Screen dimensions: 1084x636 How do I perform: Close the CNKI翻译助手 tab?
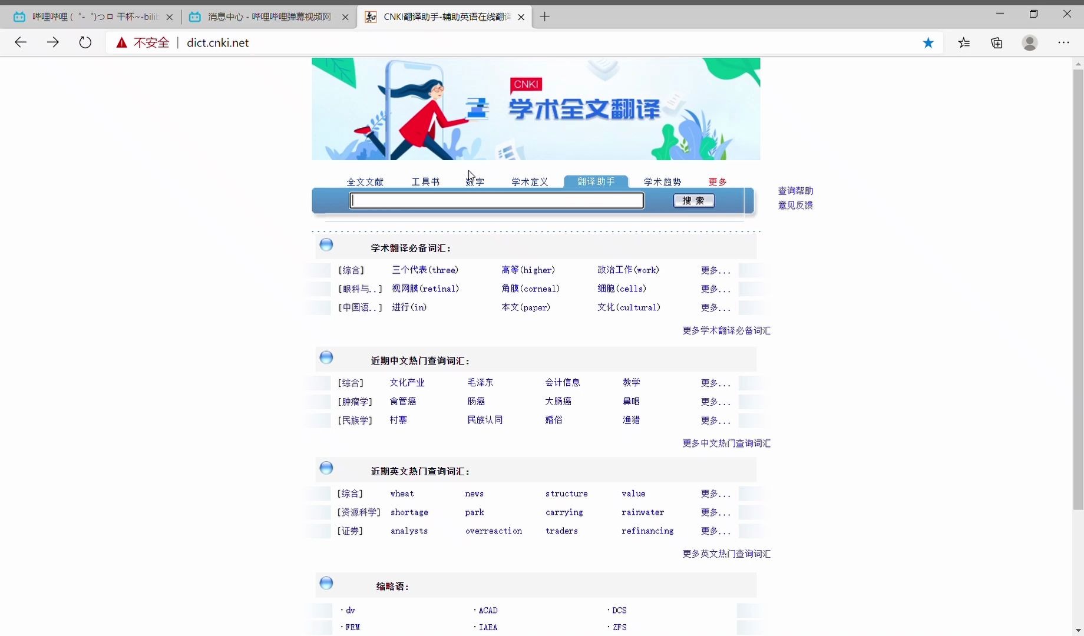point(521,17)
